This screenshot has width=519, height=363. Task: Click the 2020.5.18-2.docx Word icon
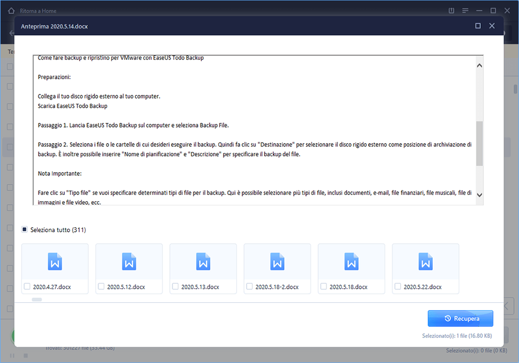click(x=277, y=261)
